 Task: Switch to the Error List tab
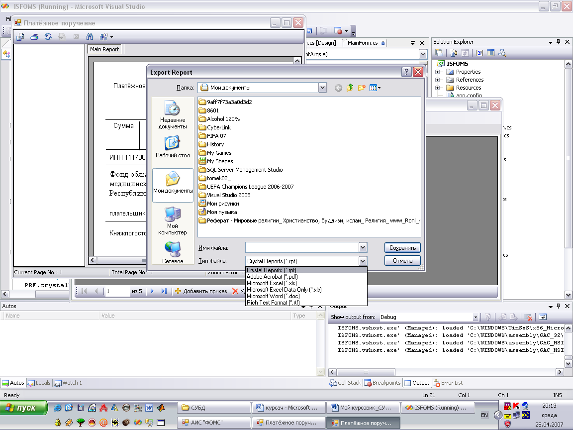pyautogui.click(x=448, y=383)
